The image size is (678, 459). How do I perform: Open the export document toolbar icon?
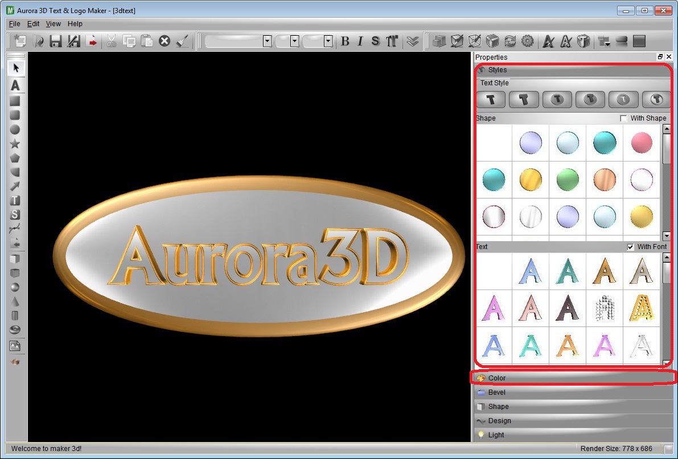tap(92, 40)
